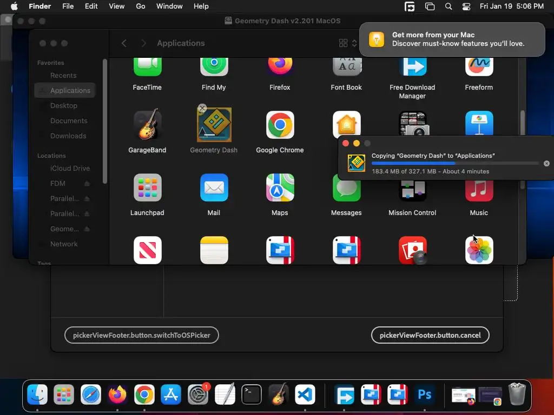Open Photoshop from the Dock
The height and width of the screenshot is (415, 554).
(424, 394)
